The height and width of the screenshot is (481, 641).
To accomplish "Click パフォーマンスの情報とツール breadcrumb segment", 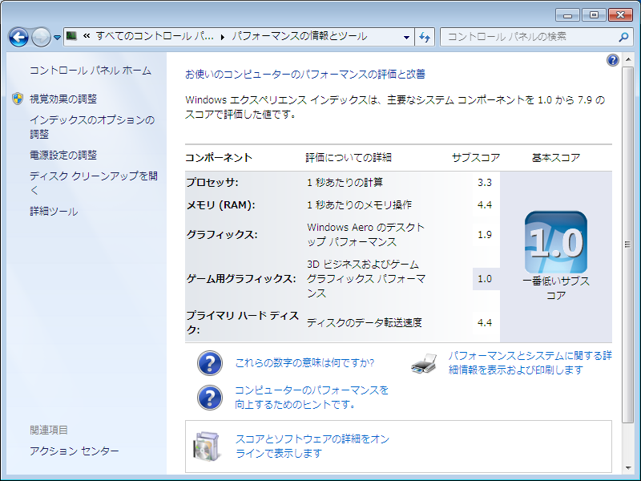I will [300, 36].
